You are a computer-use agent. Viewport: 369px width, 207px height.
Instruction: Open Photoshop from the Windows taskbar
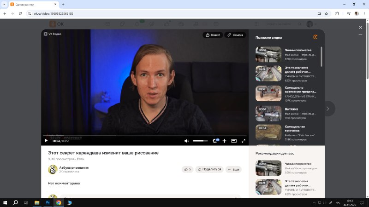tap(48, 202)
